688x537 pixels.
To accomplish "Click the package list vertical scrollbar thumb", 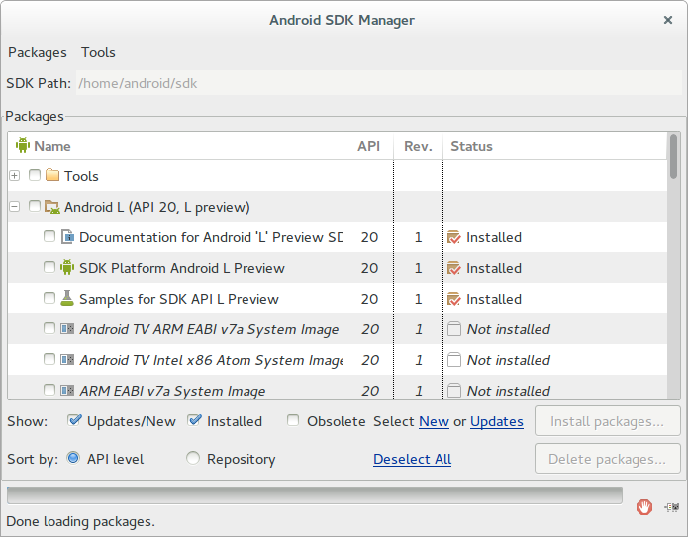I will (673, 156).
